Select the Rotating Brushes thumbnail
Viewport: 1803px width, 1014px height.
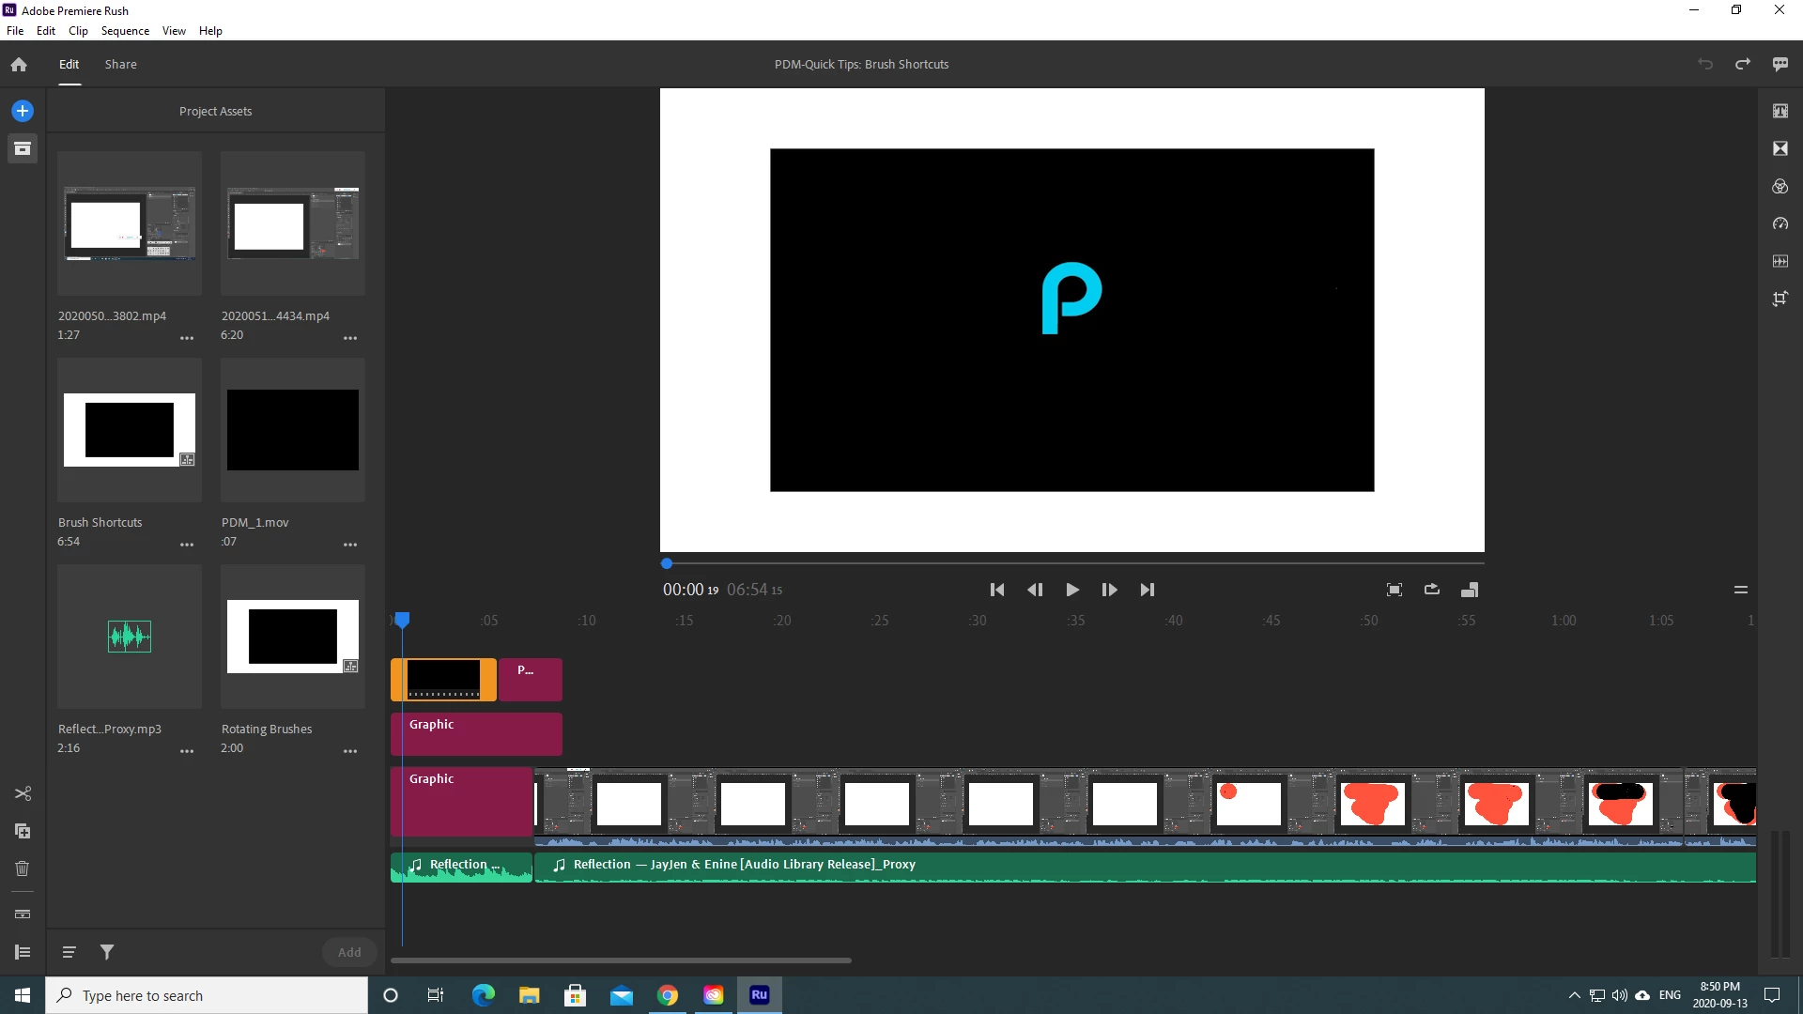pos(292,637)
